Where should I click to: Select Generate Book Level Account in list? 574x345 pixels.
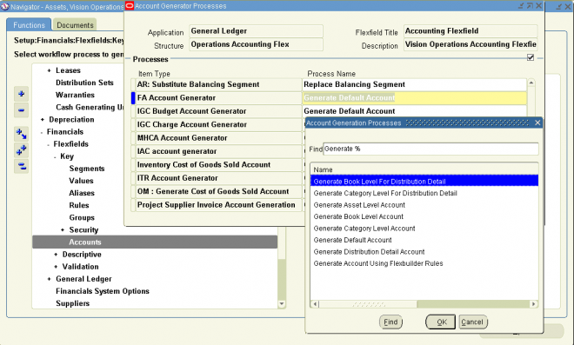(x=358, y=216)
